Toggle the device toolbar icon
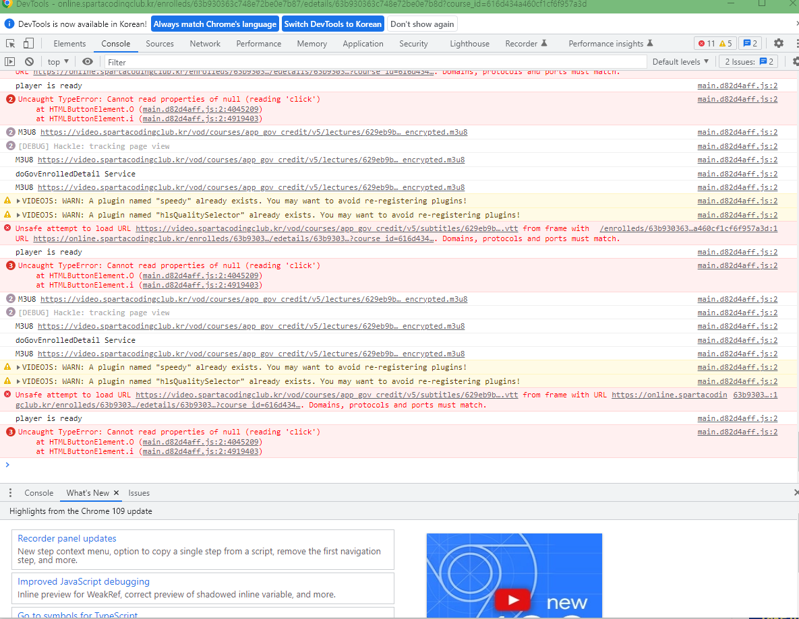 (28, 43)
